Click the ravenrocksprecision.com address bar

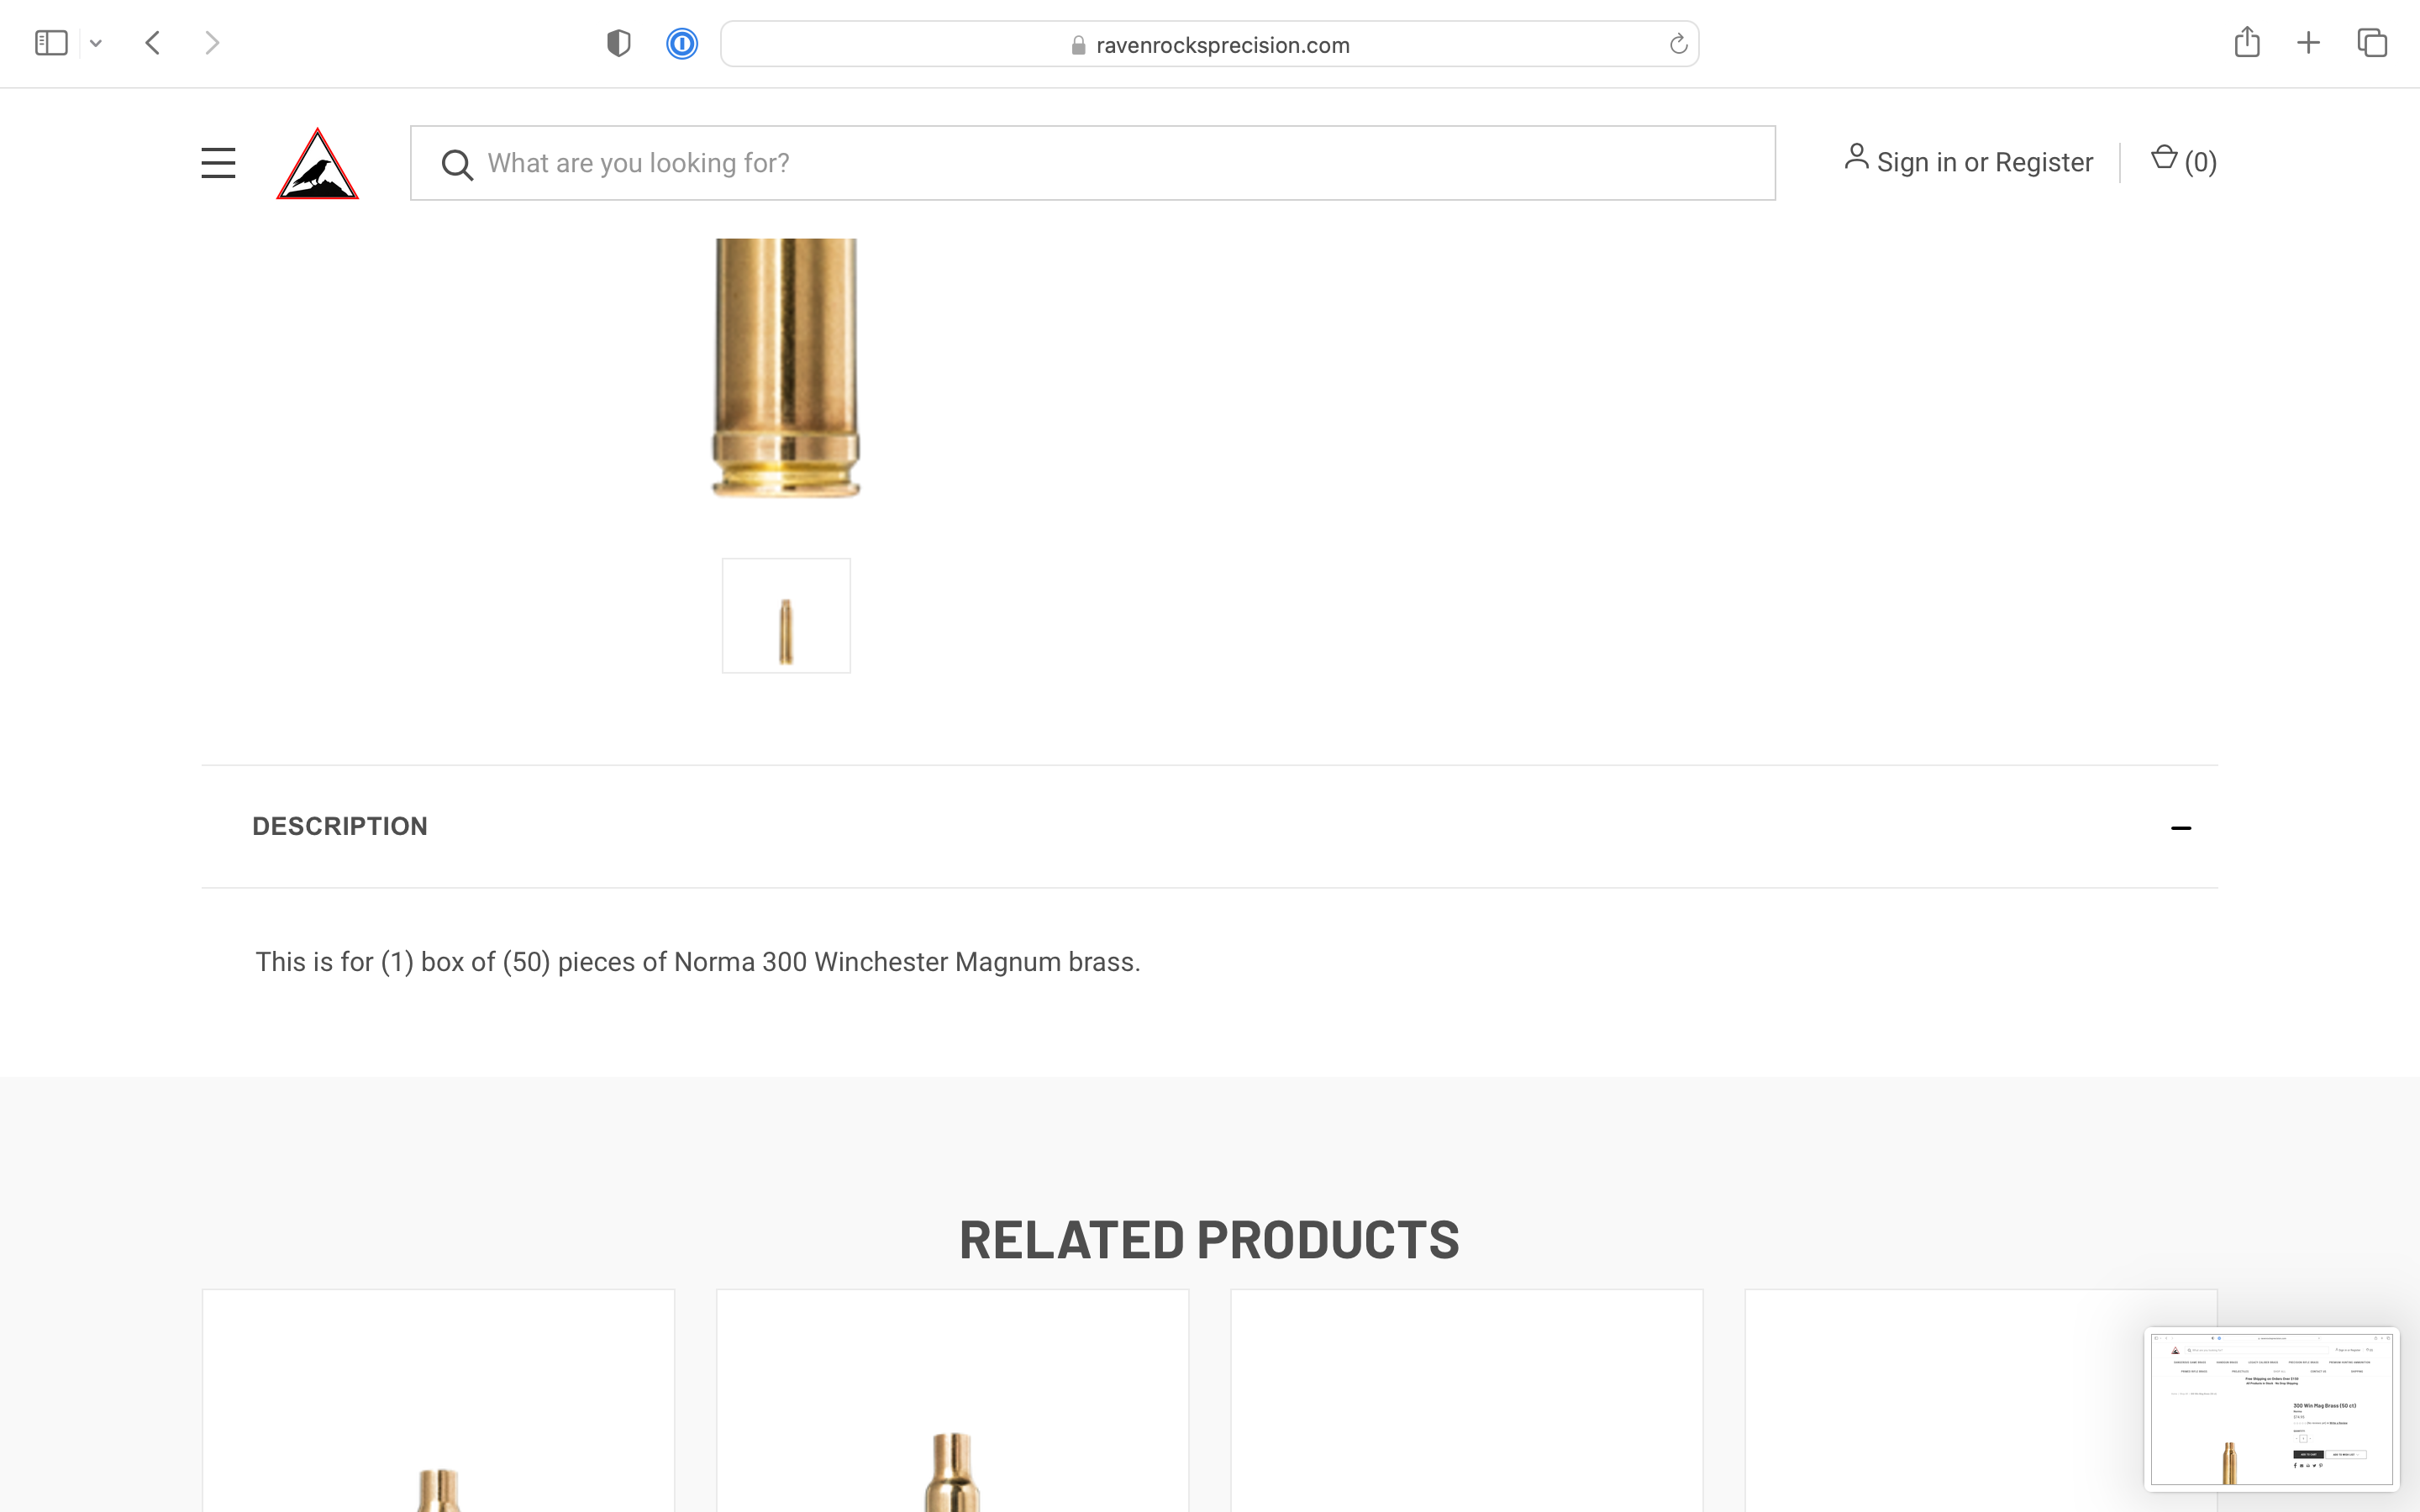coord(1210,45)
